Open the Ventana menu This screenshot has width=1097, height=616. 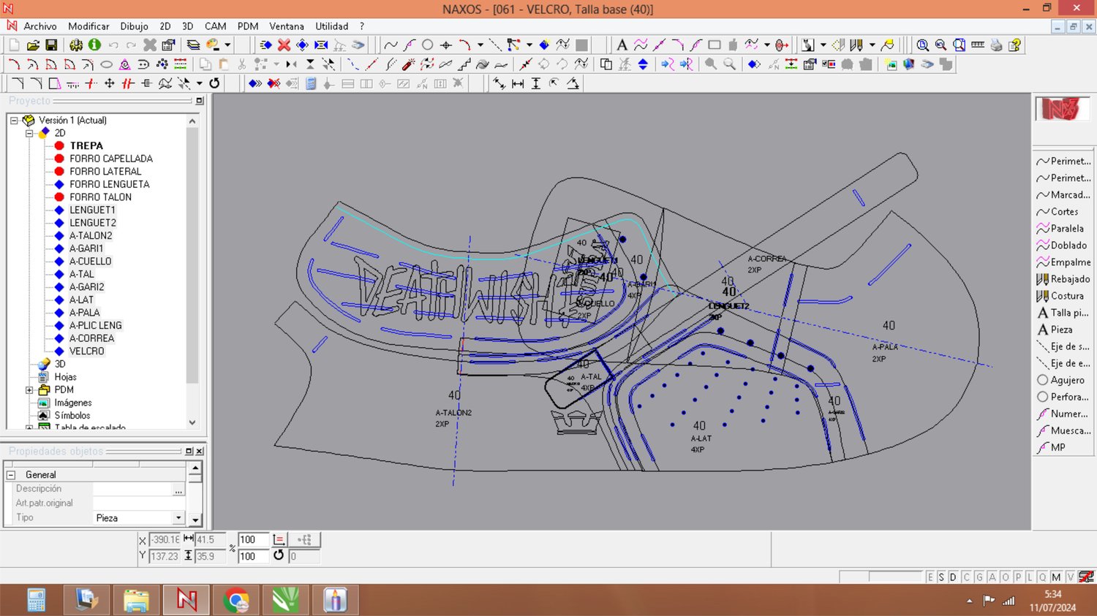click(x=287, y=26)
